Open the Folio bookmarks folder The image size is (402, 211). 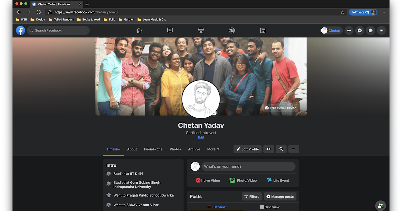pos(109,20)
